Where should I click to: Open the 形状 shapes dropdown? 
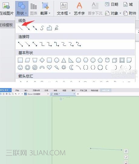pos(22,9)
